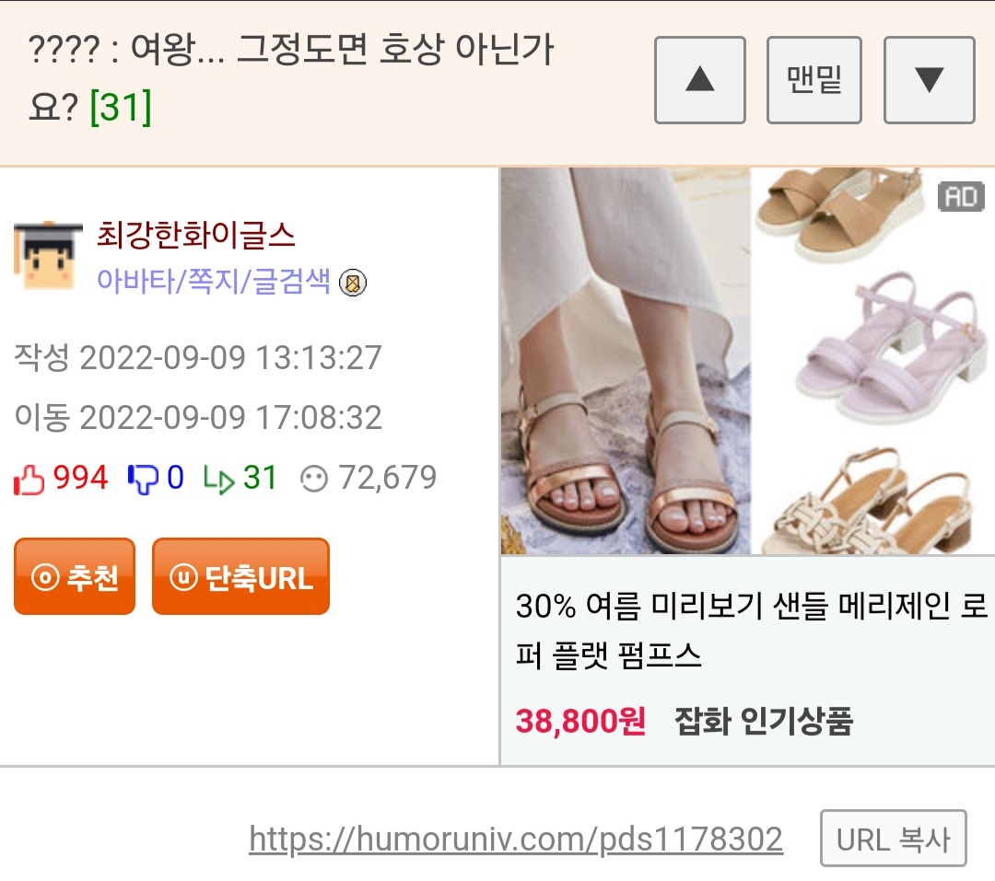This screenshot has width=995, height=881.
Task: Open the model wearing sandals ad image
Action: pos(625,361)
